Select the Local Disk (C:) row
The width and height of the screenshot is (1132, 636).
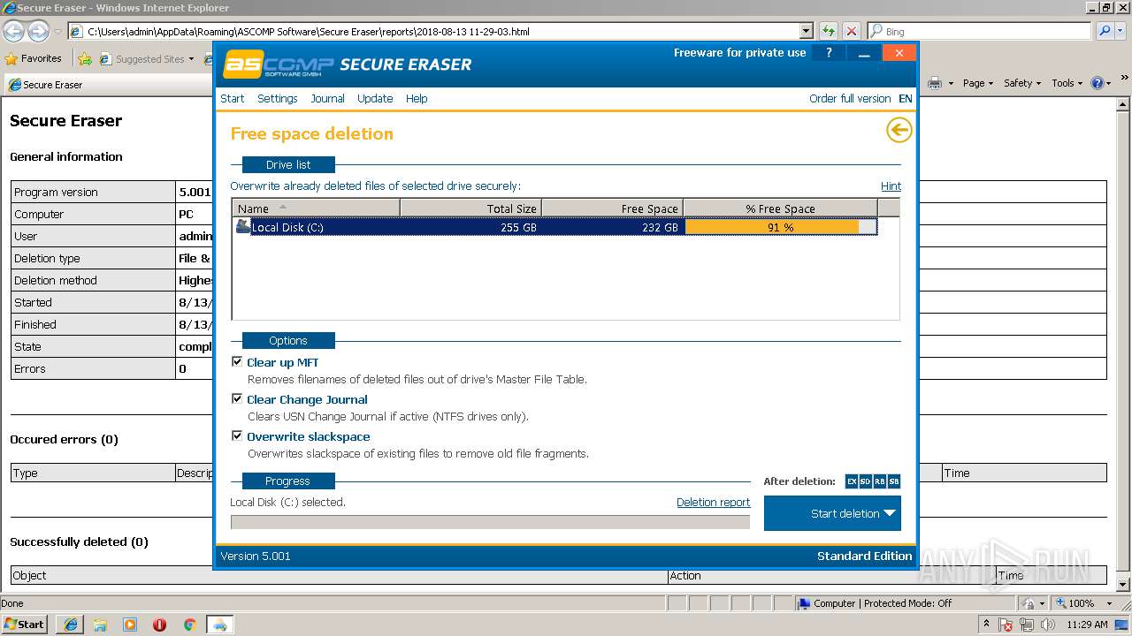click(555, 227)
